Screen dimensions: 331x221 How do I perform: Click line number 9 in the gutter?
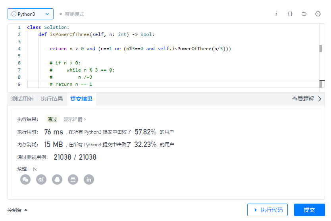19,84
